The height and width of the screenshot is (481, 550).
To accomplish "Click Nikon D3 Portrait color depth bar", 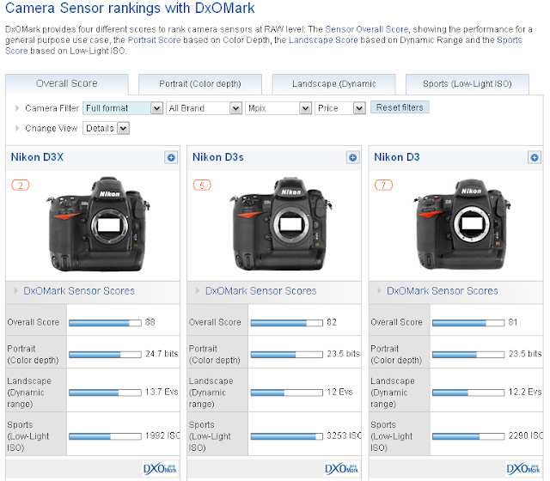I will point(468,355).
